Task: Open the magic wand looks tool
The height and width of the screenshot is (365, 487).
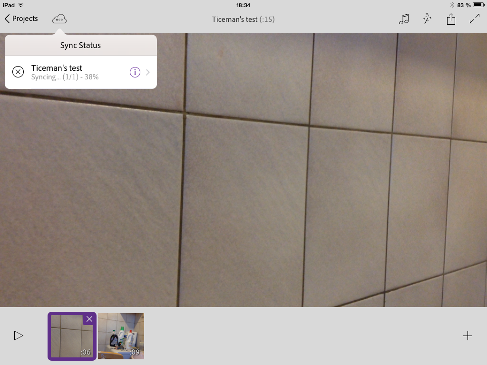Action: click(x=427, y=19)
